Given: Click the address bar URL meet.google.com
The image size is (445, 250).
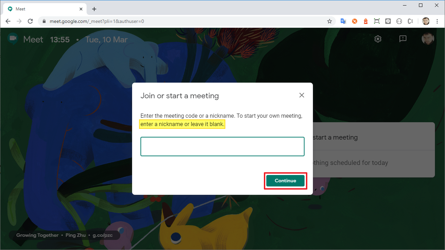Looking at the screenshot, I should pos(97,21).
